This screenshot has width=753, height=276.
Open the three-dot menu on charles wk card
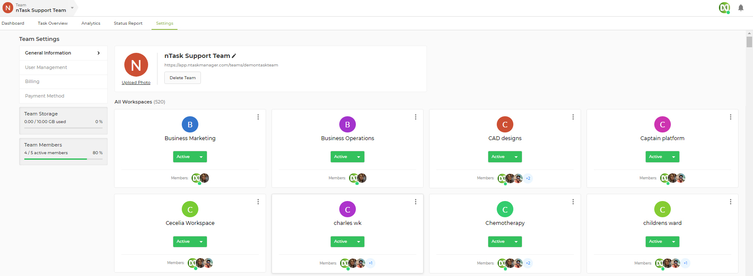415,201
